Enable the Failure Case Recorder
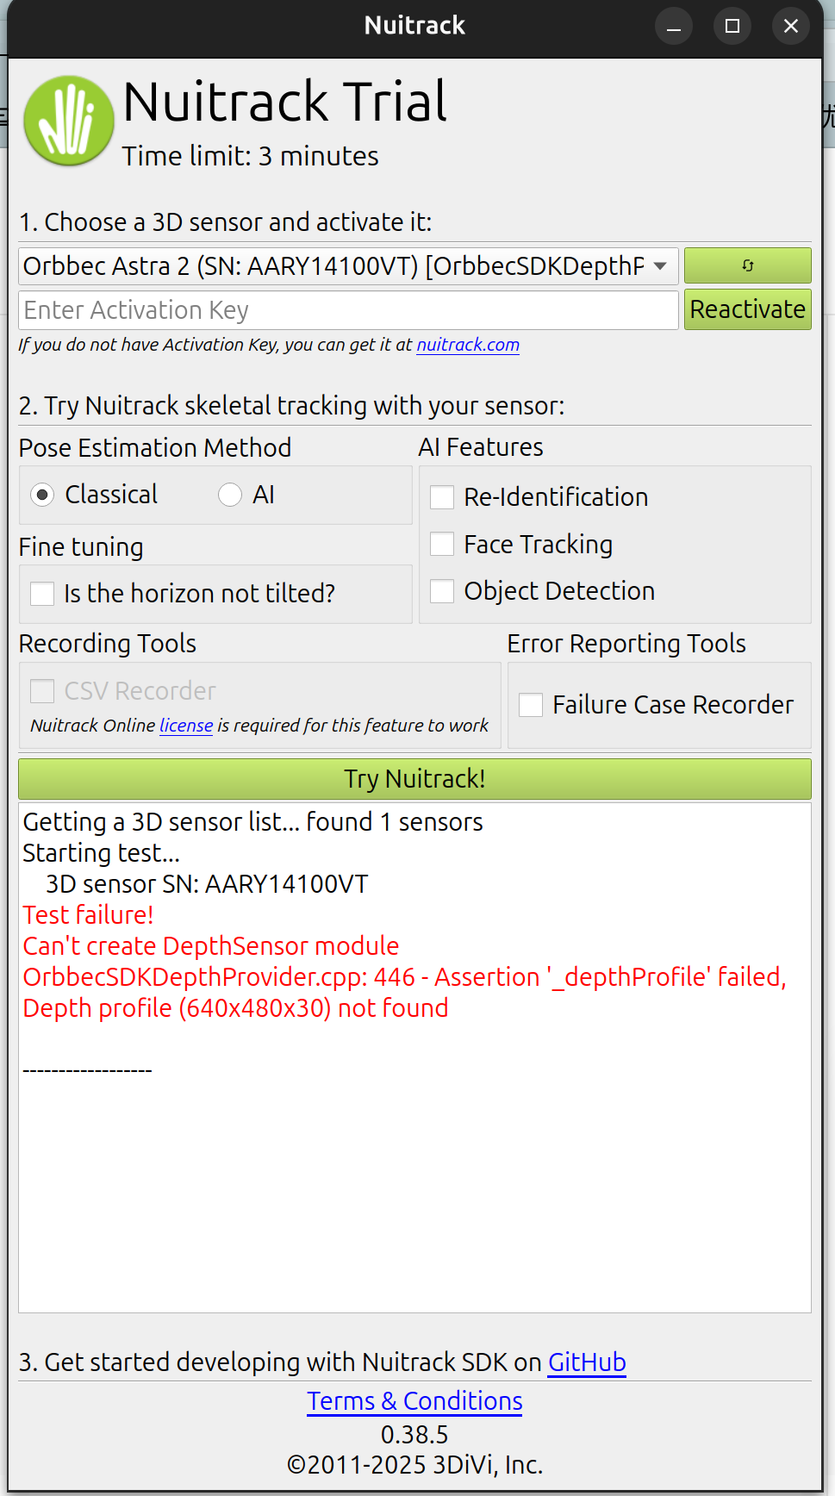The height and width of the screenshot is (1496, 835). (531, 705)
